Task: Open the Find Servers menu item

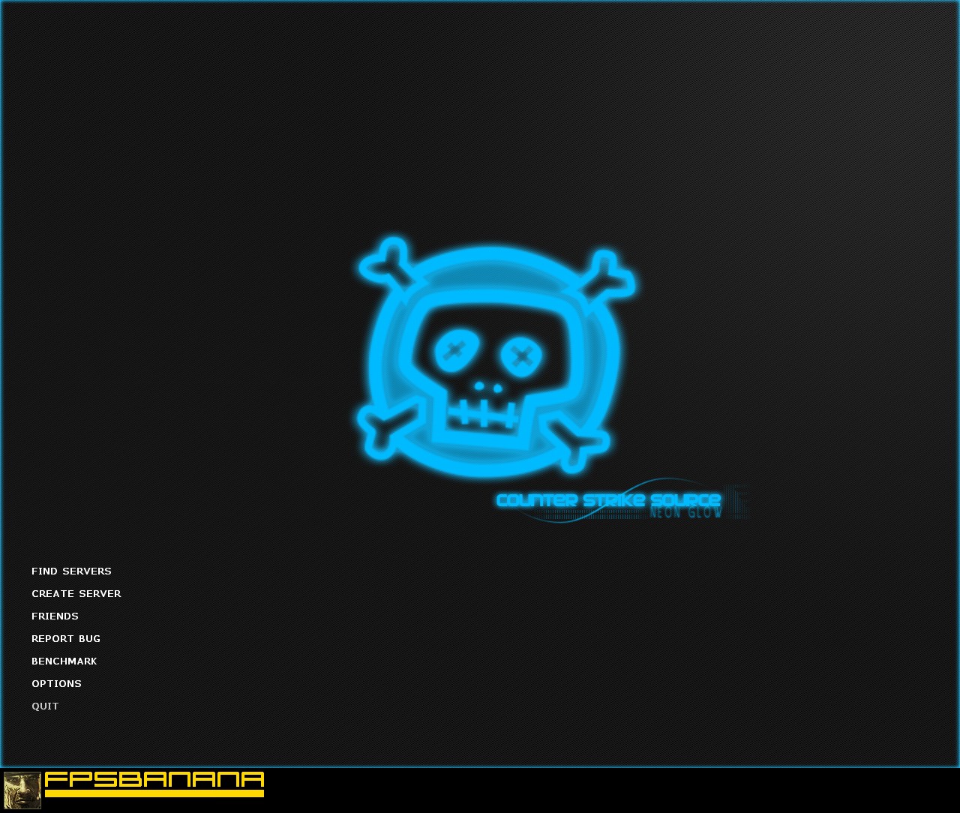Action: click(x=71, y=571)
